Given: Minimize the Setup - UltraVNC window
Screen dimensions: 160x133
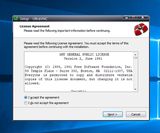Looking at the screenshot, I should coord(126,17).
